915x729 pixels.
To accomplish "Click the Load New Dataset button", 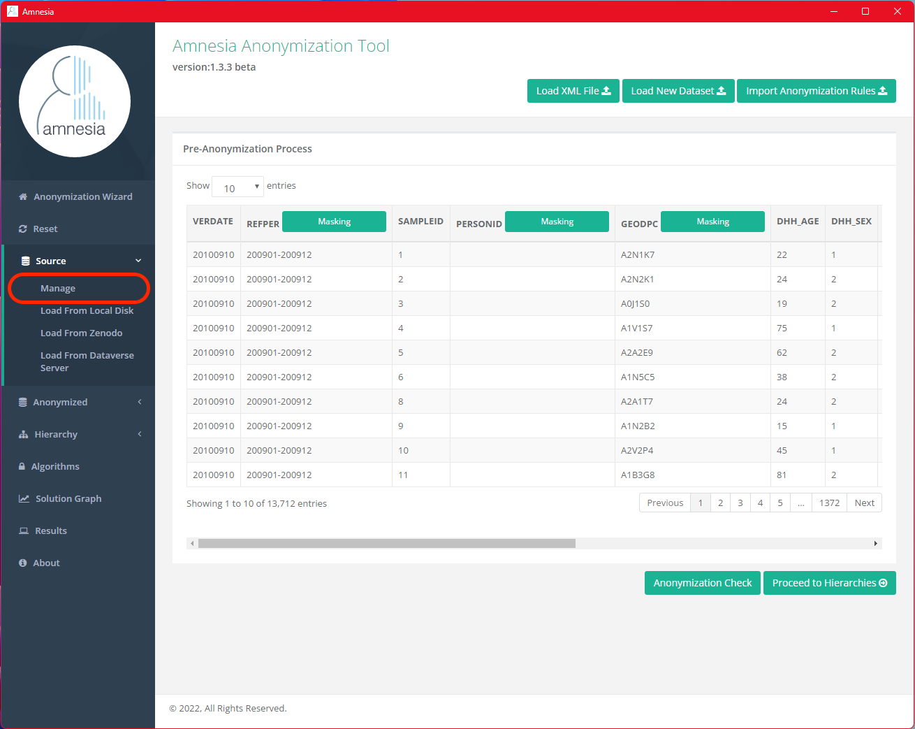I will [678, 91].
